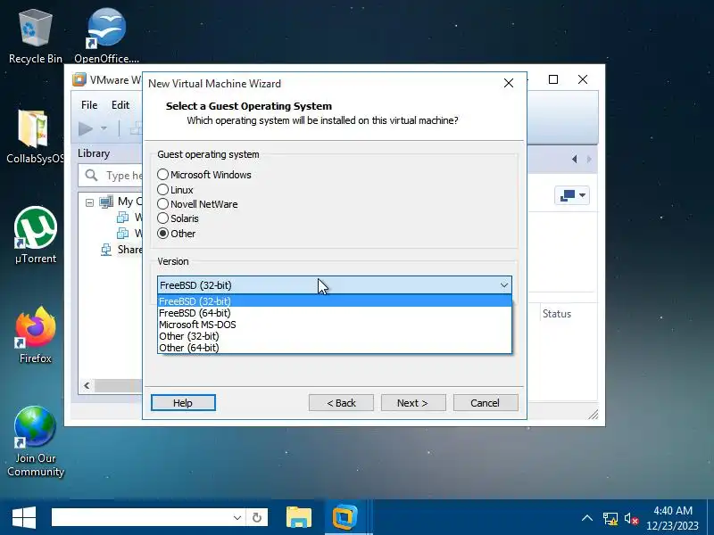714x535 pixels.
Task: Click the Help button in wizard
Action: tap(183, 403)
